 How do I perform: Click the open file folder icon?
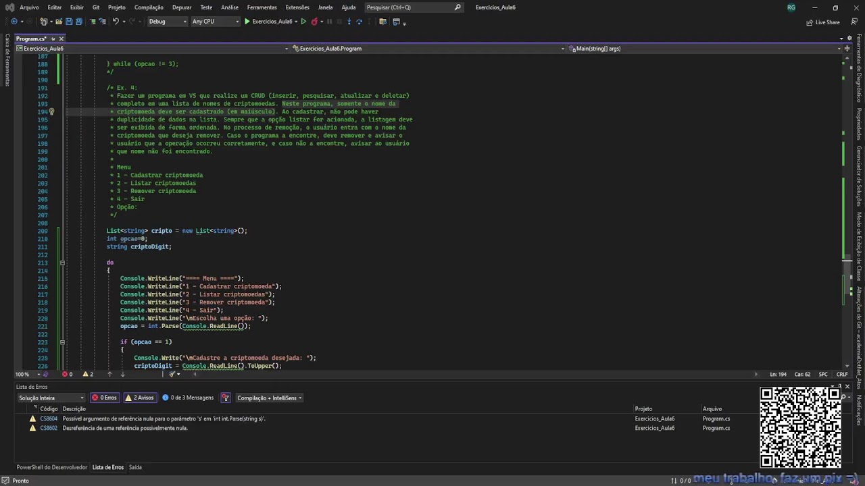tap(59, 22)
